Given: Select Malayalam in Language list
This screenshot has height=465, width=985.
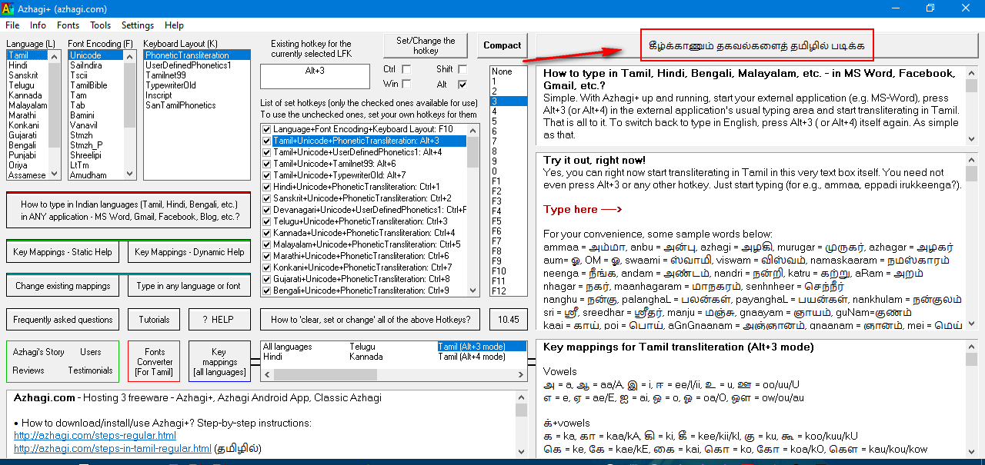Looking at the screenshot, I should pyautogui.click(x=28, y=105).
